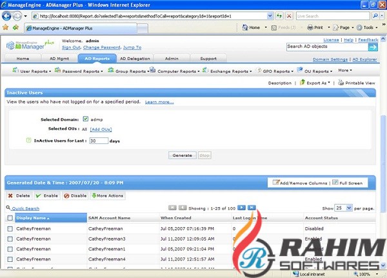Open Favorites Center star icon
This screenshot has height=278, width=387.
pyautogui.click(x=5, y=27)
